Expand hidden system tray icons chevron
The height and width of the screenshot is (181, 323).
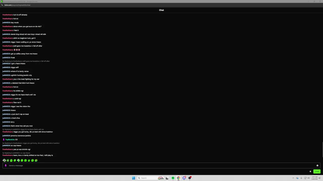click(x=293, y=178)
